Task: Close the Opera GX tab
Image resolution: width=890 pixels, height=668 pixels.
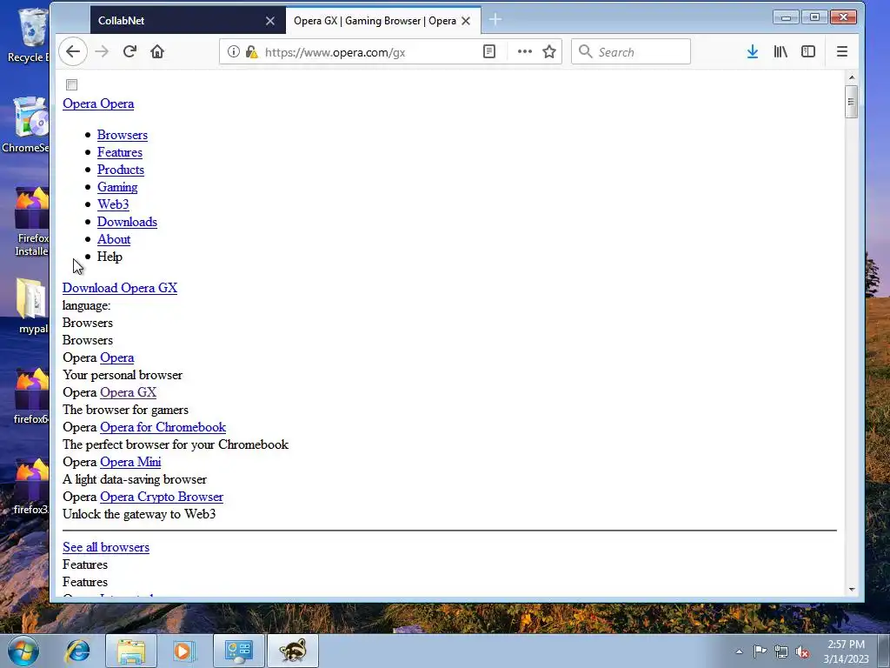Action: 466,21
